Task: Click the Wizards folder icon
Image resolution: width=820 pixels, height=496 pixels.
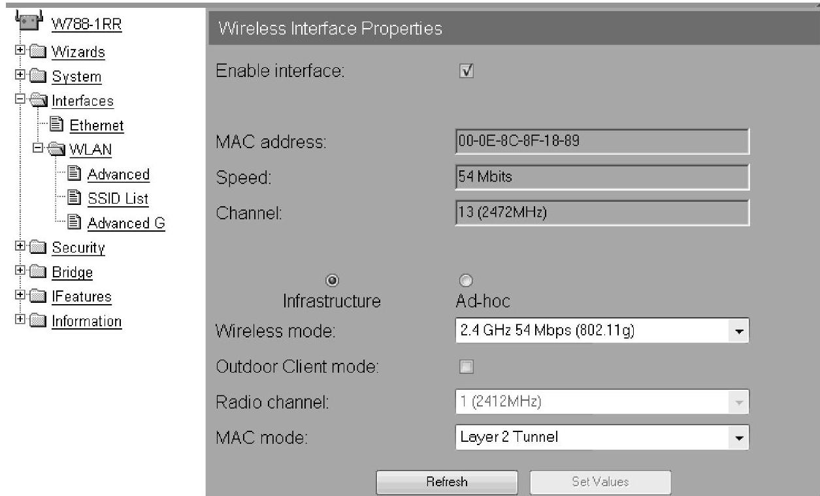Action: (x=35, y=52)
